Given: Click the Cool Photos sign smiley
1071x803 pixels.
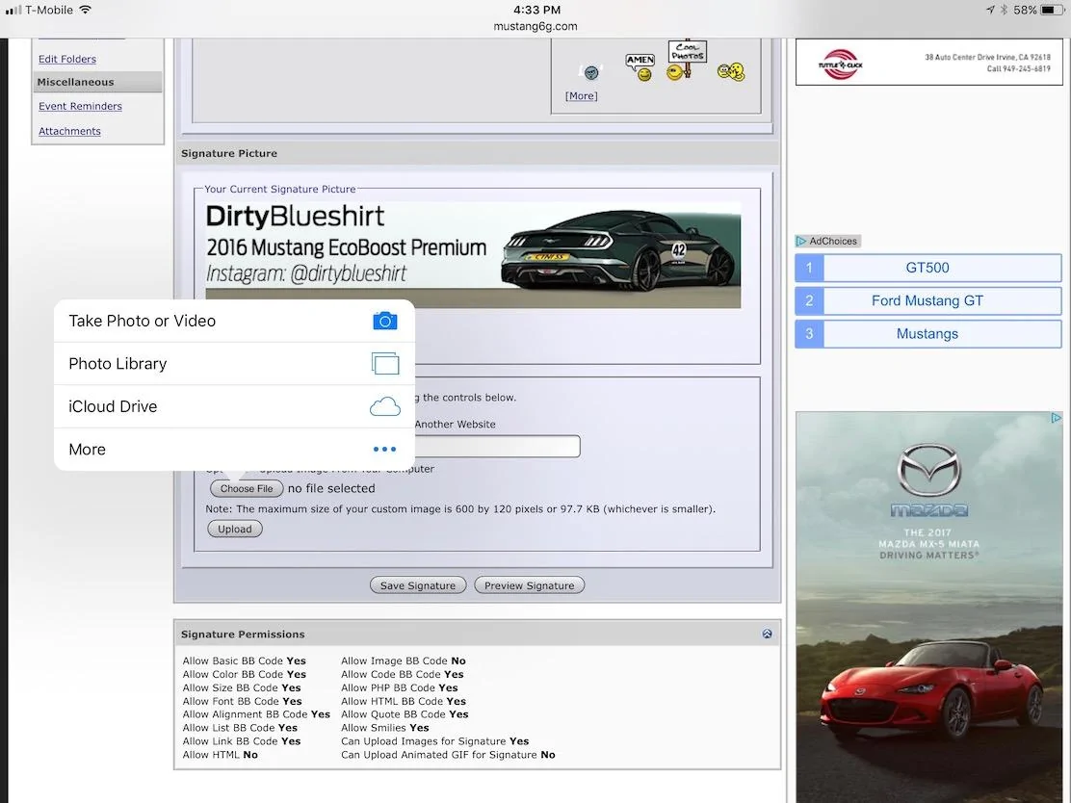Looking at the screenshot, I should tap(685, 61).
